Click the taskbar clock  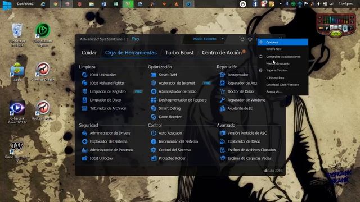[x=346, y=4]
